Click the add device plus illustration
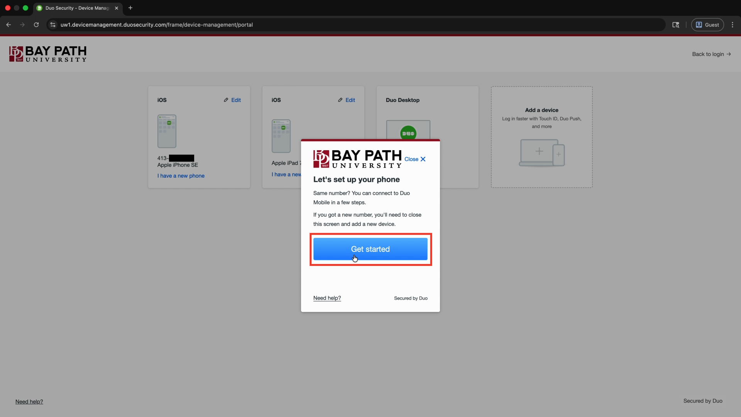 coord(541,153)
